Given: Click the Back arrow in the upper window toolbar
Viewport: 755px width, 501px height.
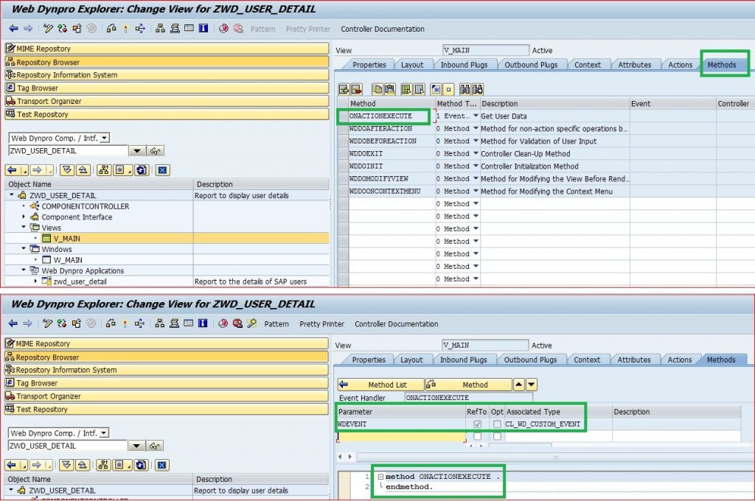Looking at the screenshot, I should 13,29.
